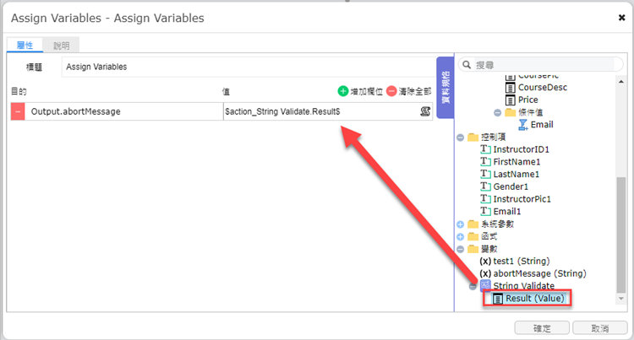Collapse the 條件值 folder
The image size is (634, 340).
[x=498, y=112]
